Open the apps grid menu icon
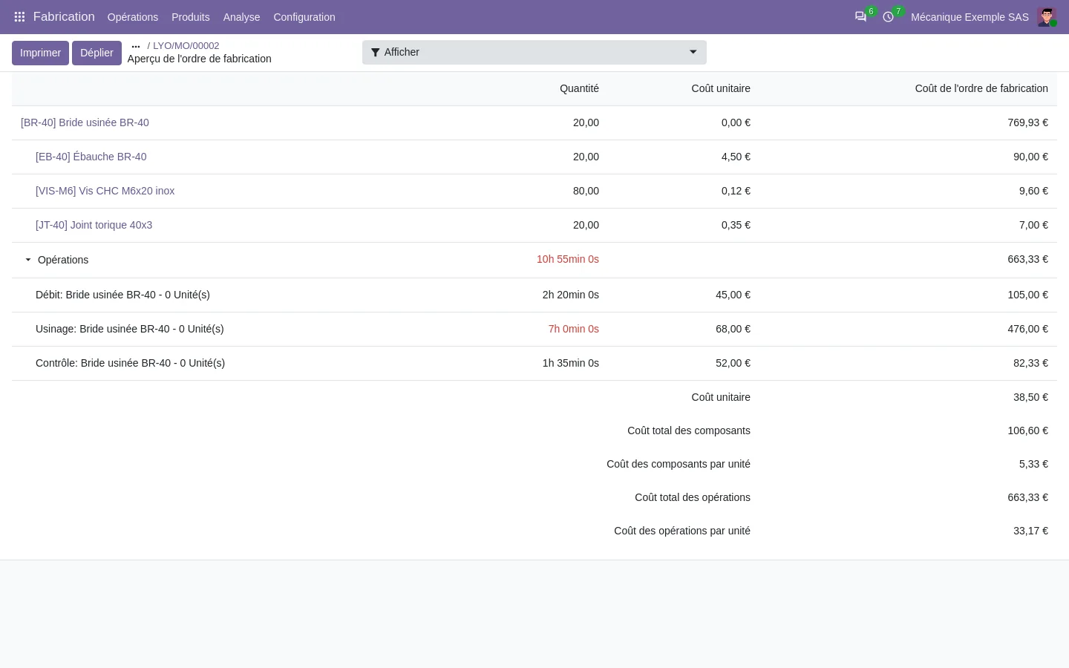The image size is (1069, 668). [x=19, y=17]
